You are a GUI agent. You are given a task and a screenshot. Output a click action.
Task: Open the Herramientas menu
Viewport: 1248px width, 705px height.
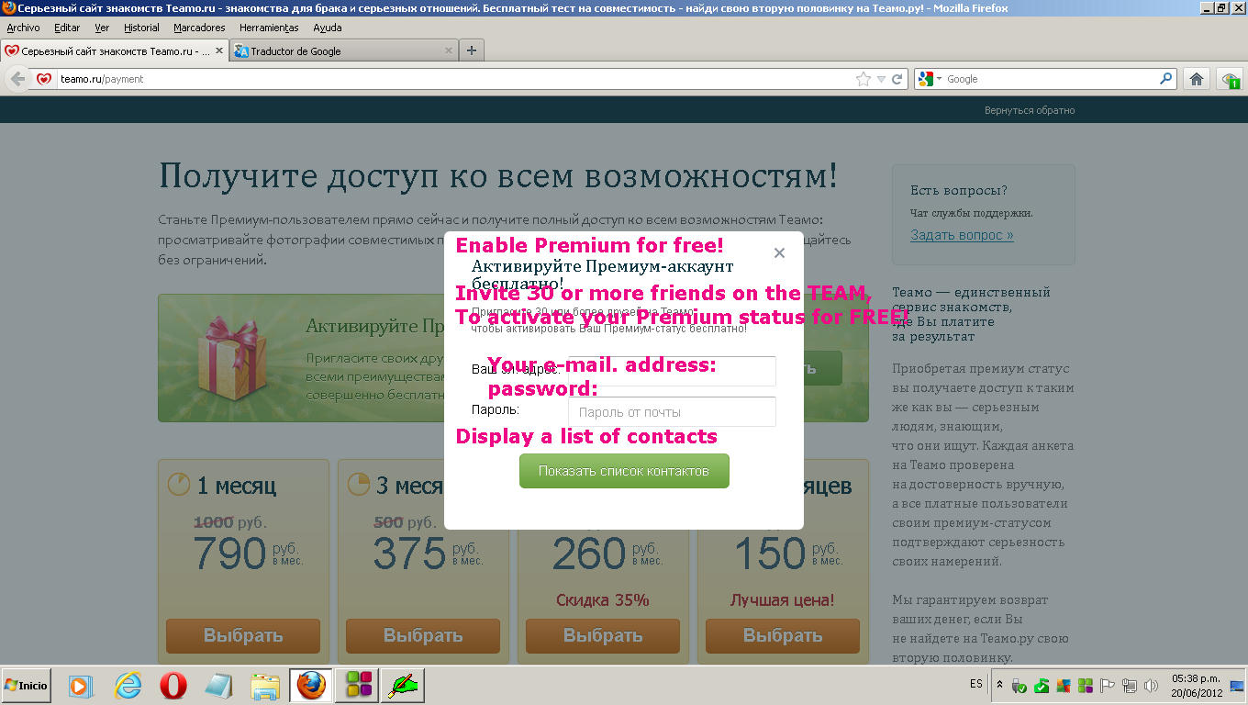tap(269, 28)
